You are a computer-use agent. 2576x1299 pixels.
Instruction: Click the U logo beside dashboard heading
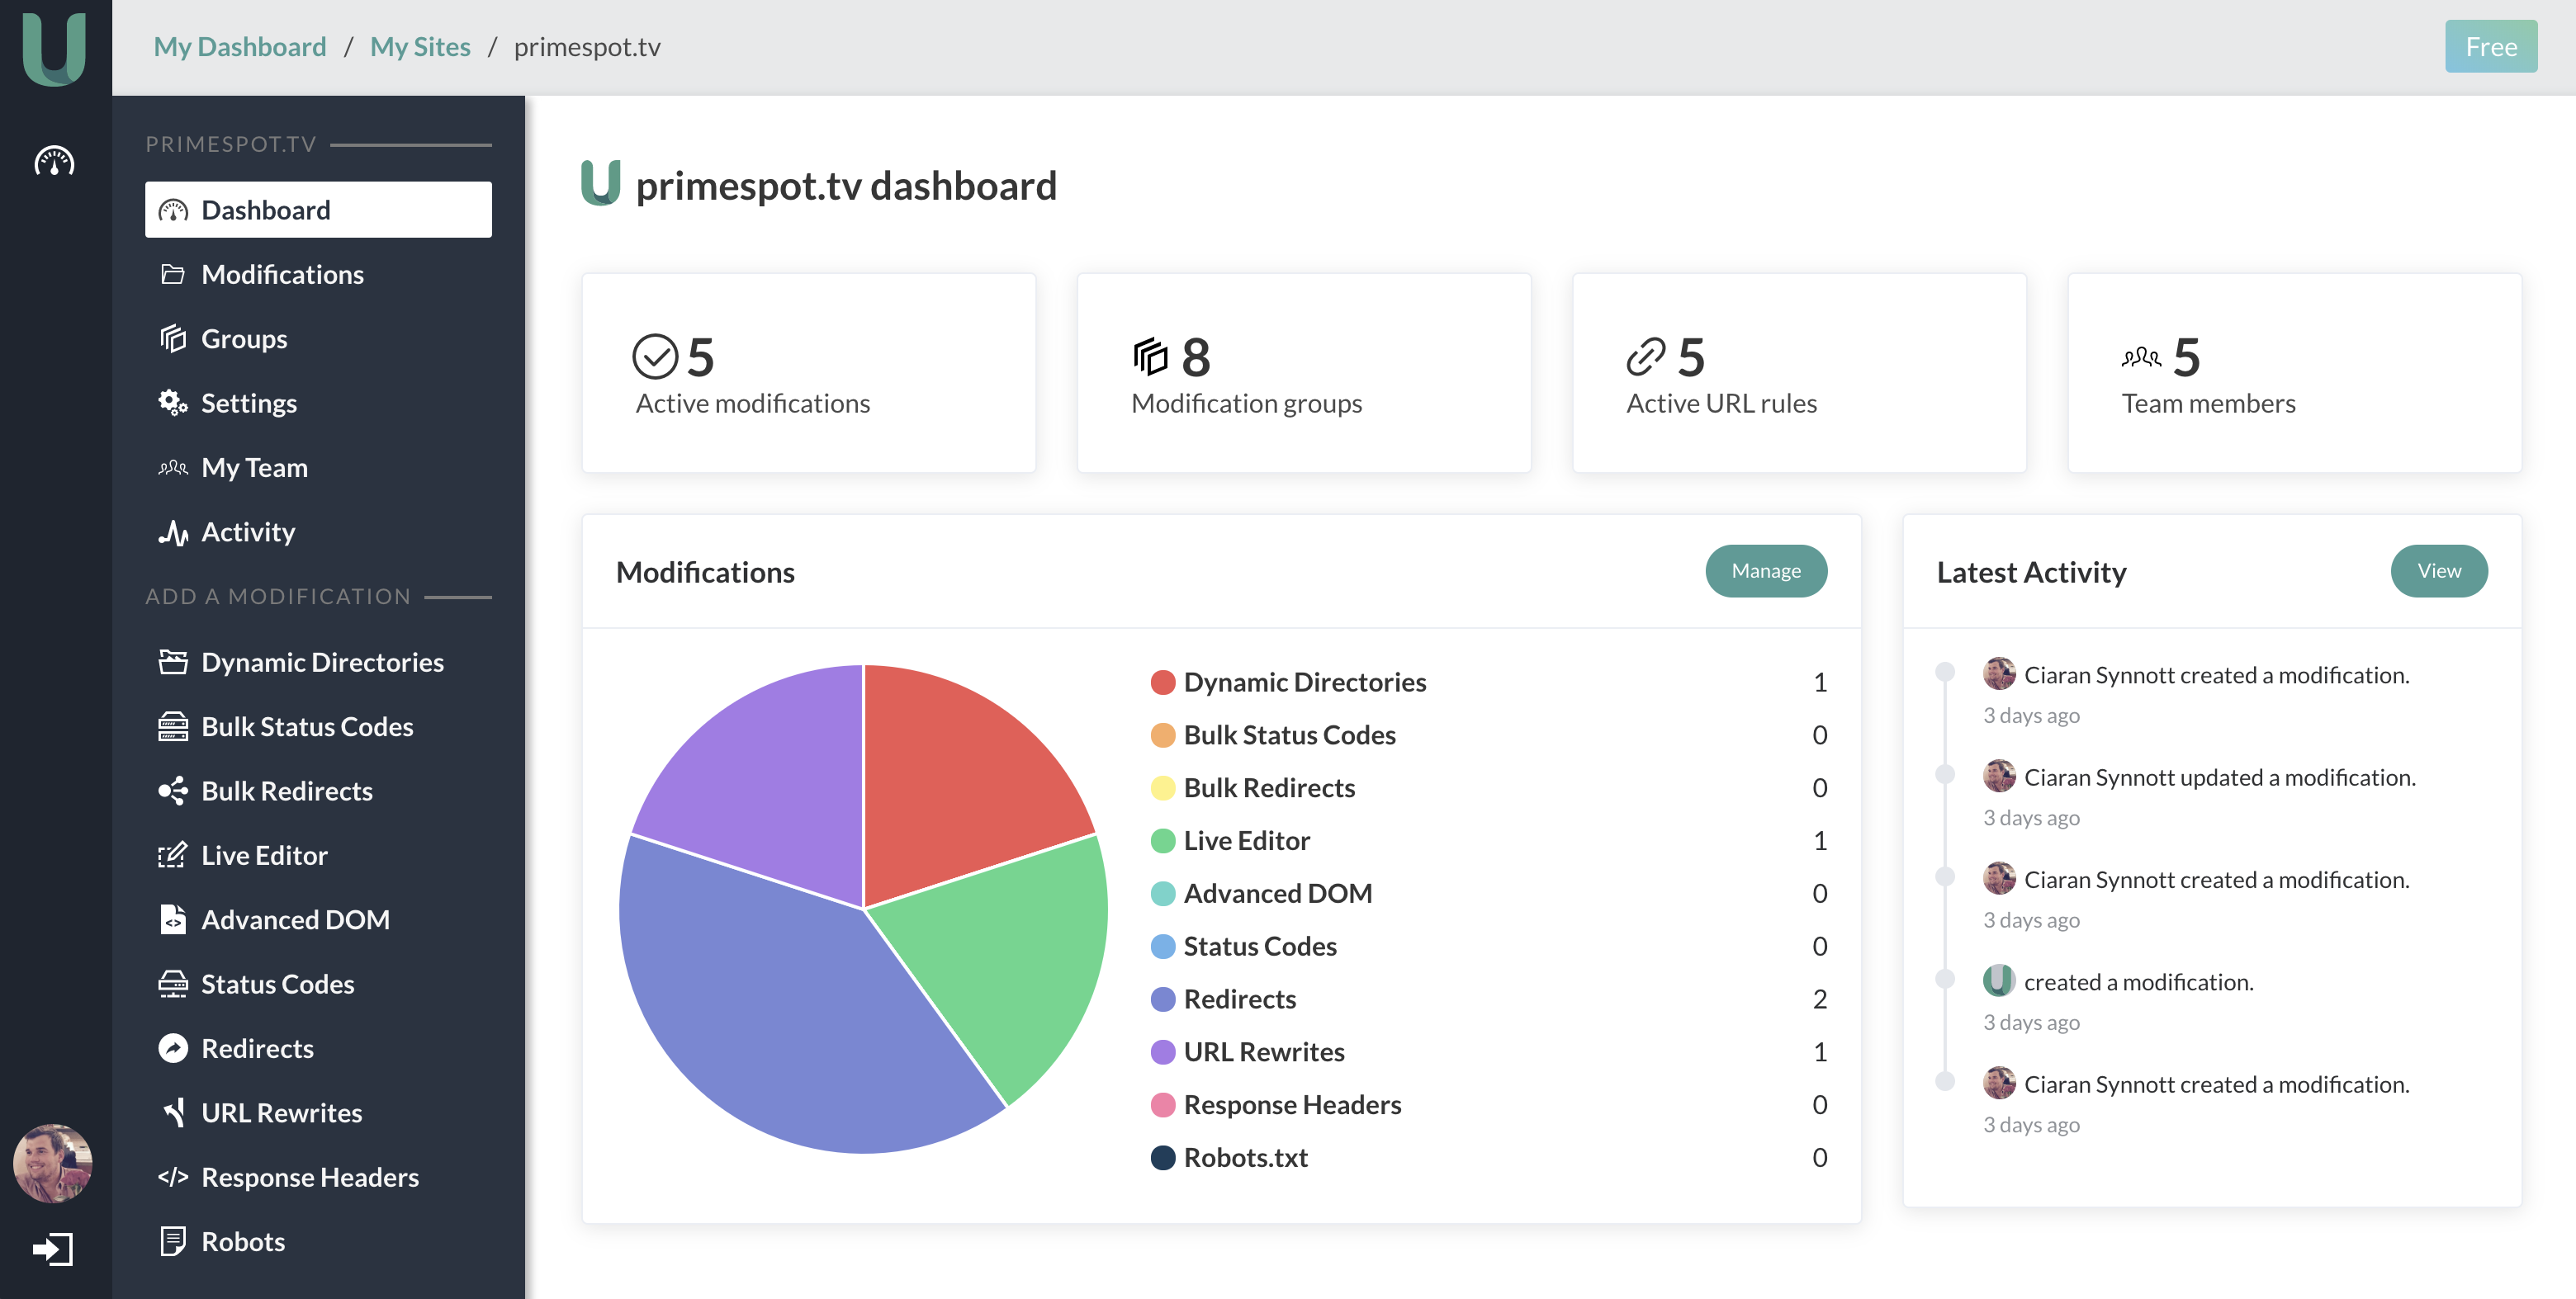(600, 184)
